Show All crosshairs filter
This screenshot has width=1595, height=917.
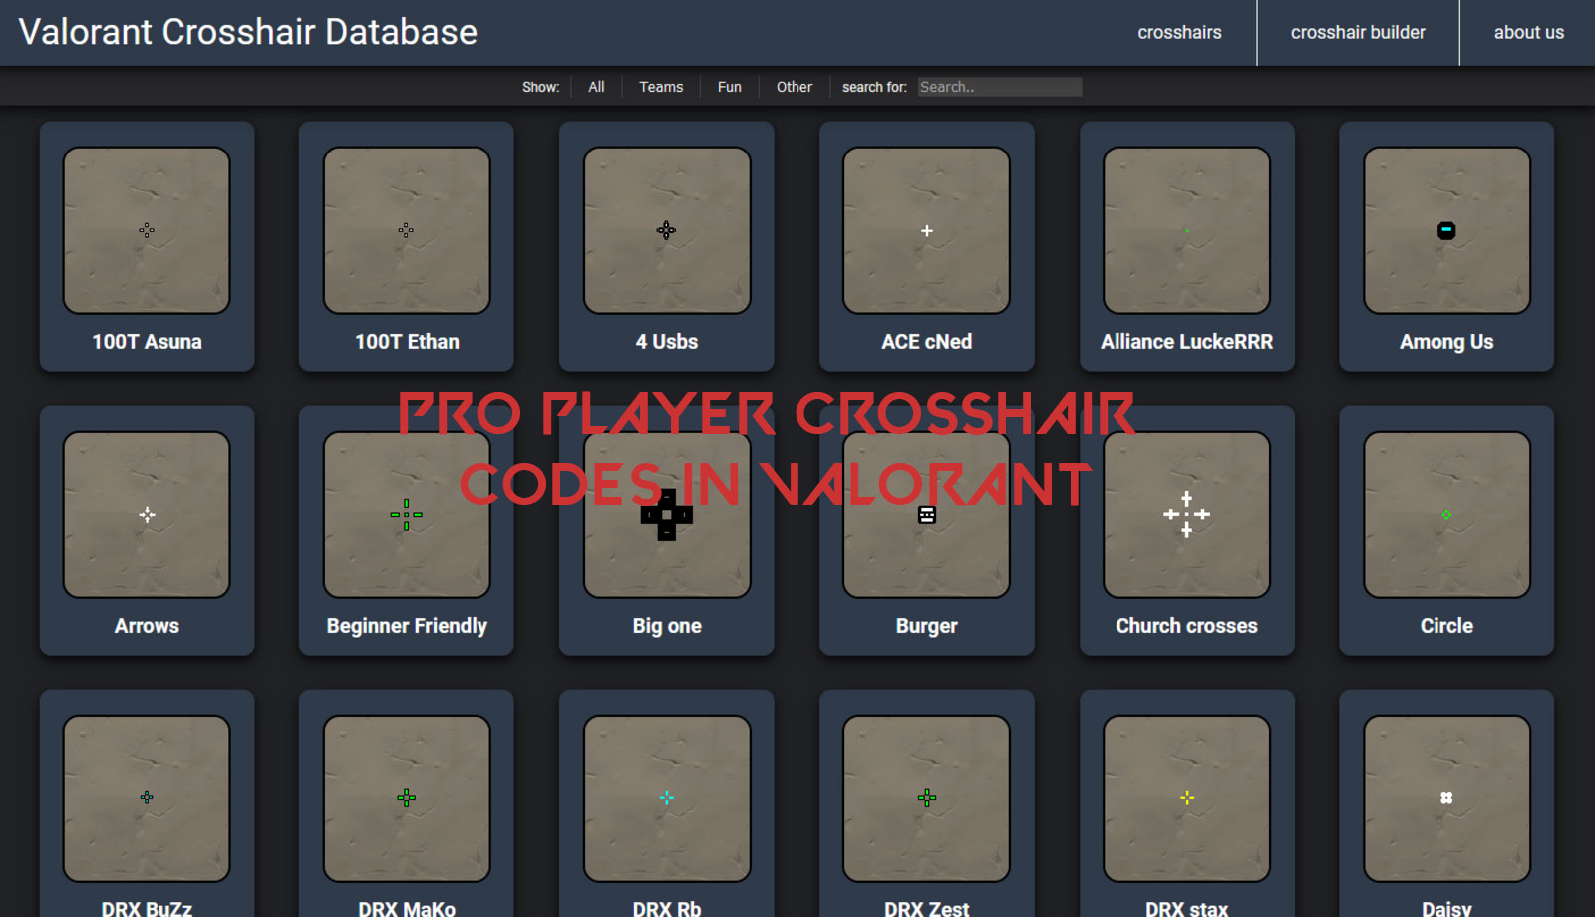point(596,87)
